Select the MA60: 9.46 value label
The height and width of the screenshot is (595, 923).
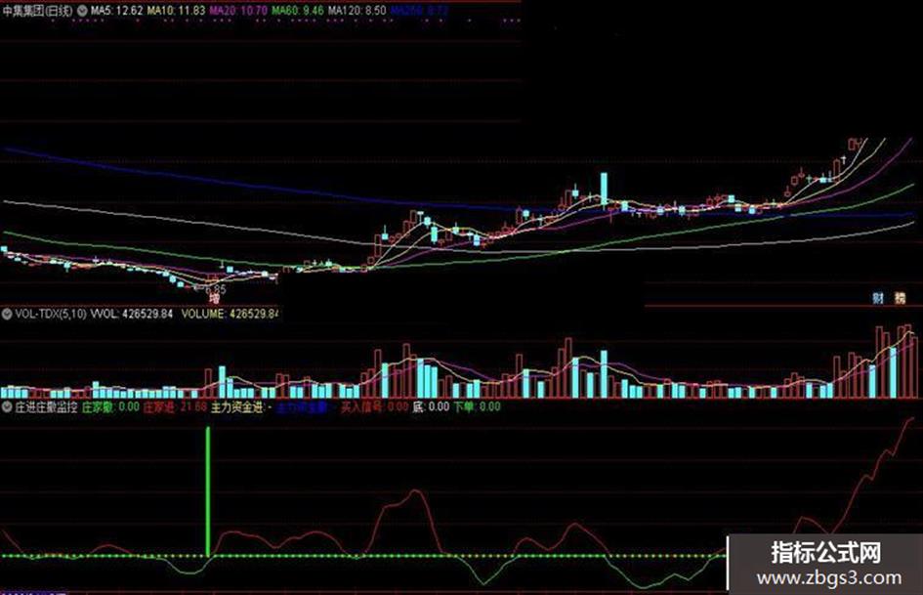297,11
